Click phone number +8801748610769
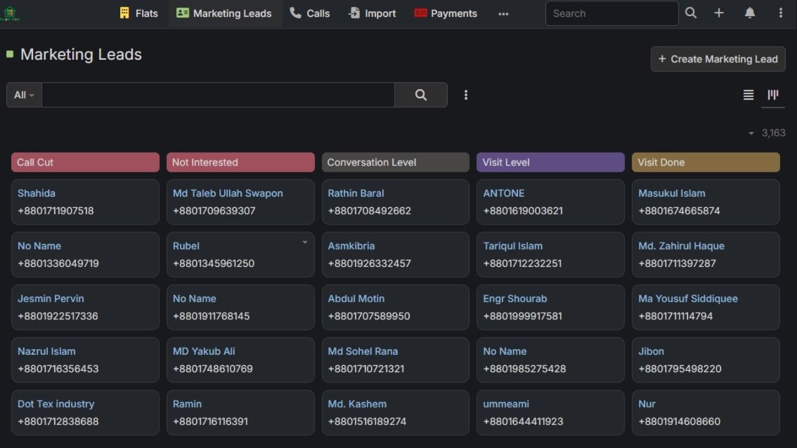This screenshot has height=448, width=797. tap(213, 368)
